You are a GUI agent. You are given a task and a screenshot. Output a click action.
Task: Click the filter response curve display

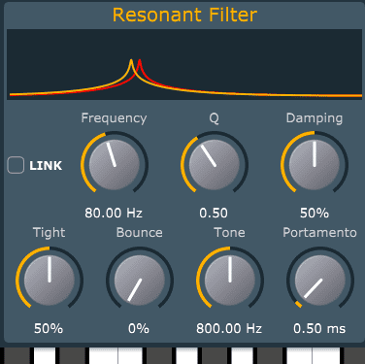point(184,64)
